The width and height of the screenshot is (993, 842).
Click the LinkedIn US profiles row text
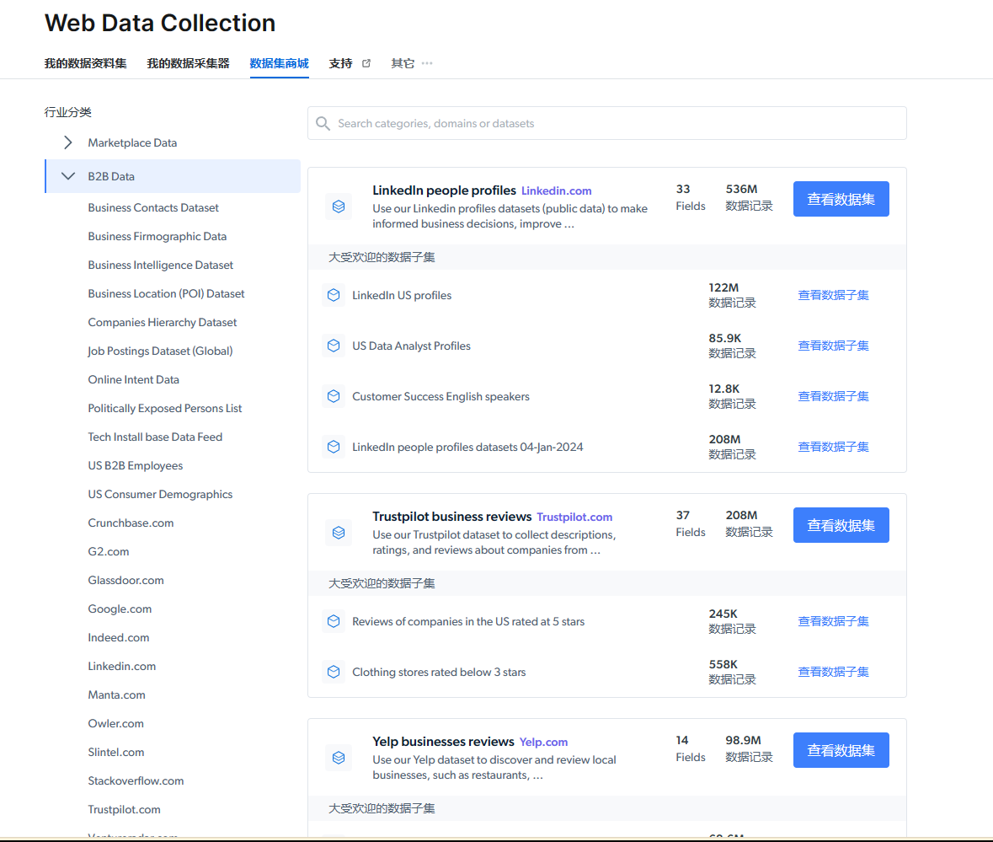[x=402, y=295]
